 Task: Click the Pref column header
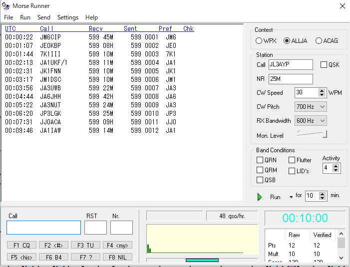pyautogui.click(x=165, y=28)
